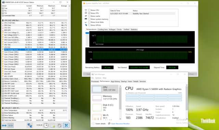Click the Maximum column header in HWiNFO
Screen dimensions: 219x130
52,6
